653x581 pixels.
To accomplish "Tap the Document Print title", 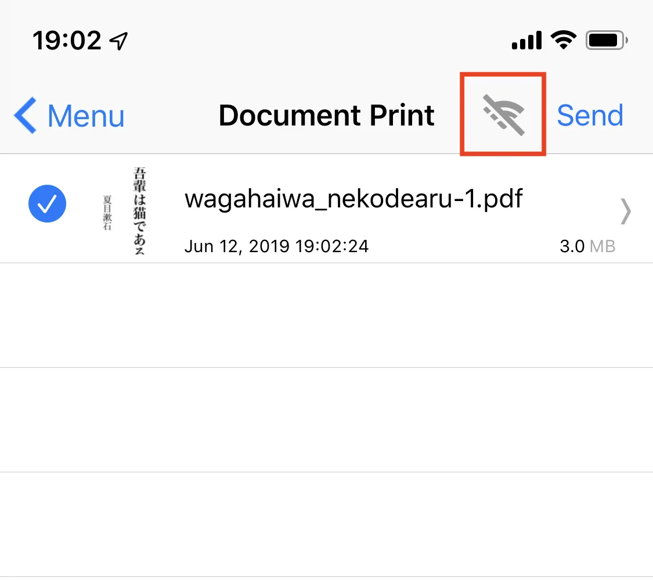I will click(x=326, y=115).
